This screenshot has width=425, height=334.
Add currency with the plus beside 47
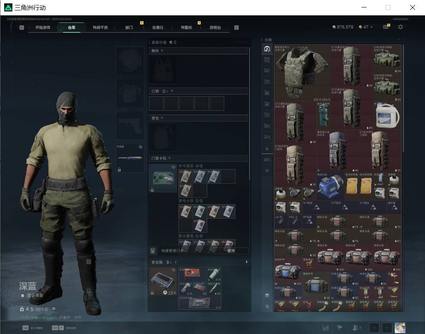[372, 27]
